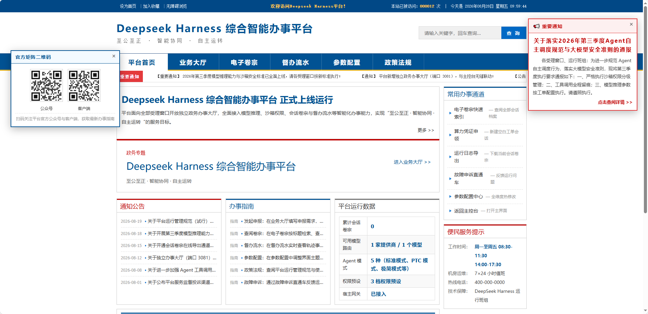Click ticker notice 平台新增独立政务办事大厅
This screenshot has width=648, height=314.
click(427, 76)
